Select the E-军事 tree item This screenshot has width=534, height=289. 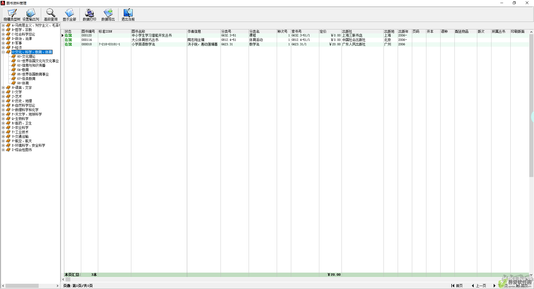[x=17, y=43]
